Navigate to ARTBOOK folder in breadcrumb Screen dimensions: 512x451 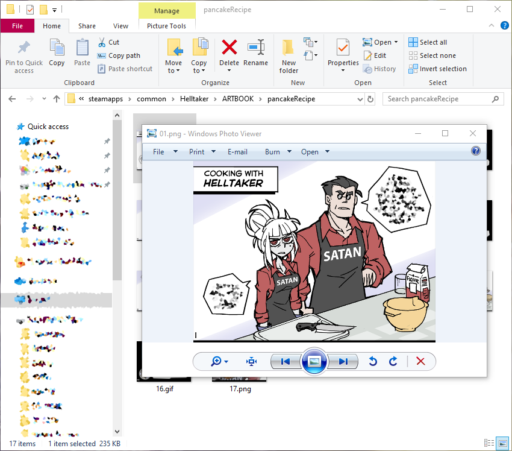click(238, 99)
